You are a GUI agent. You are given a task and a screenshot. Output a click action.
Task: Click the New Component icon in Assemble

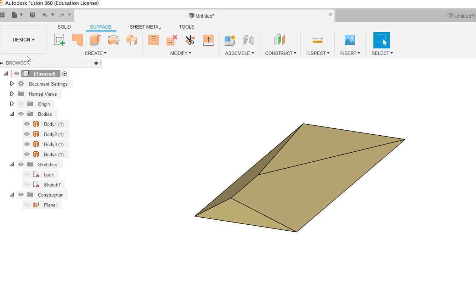230,40
